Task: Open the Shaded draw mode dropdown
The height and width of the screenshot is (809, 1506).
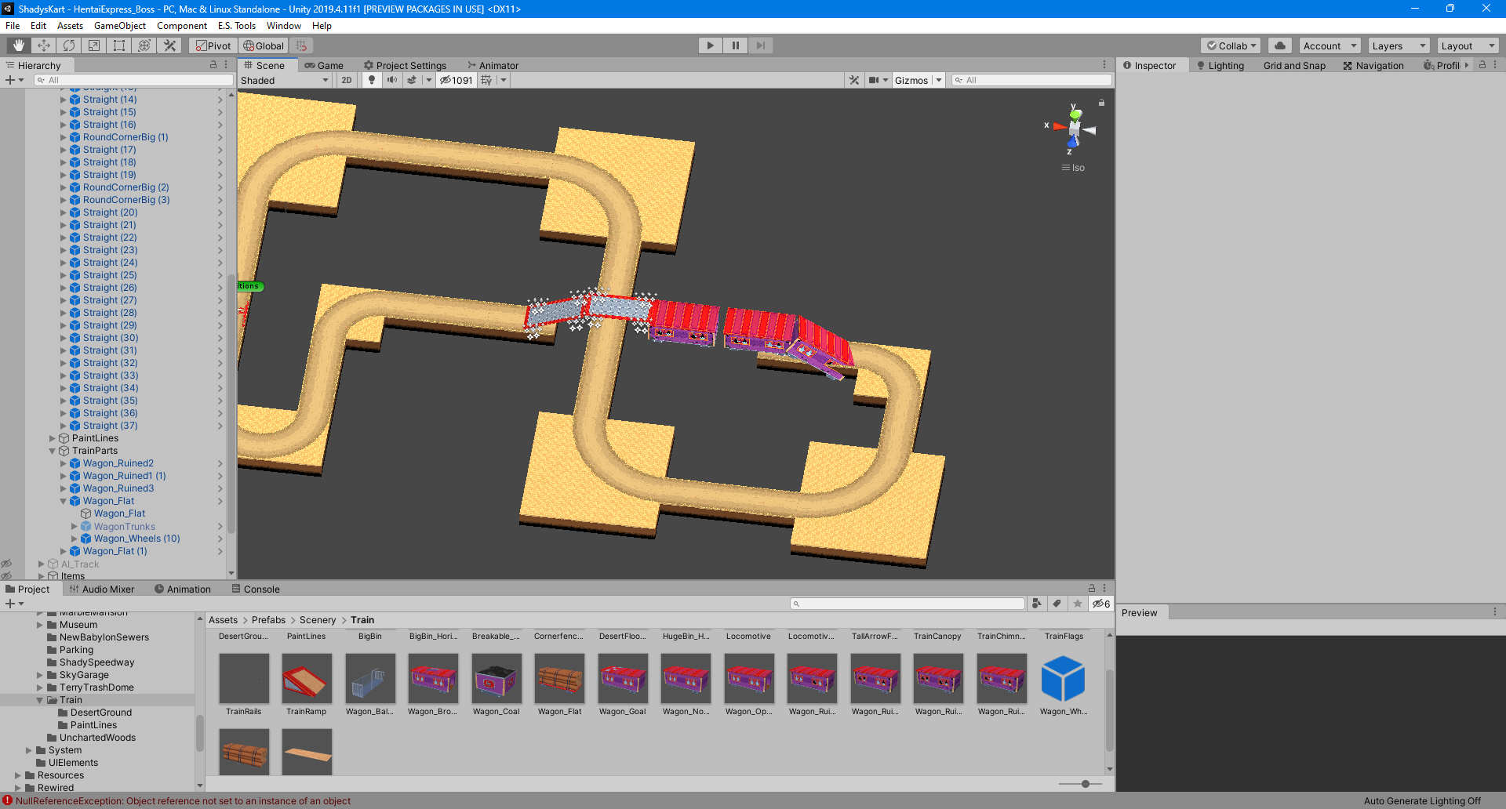Action: 284,80
